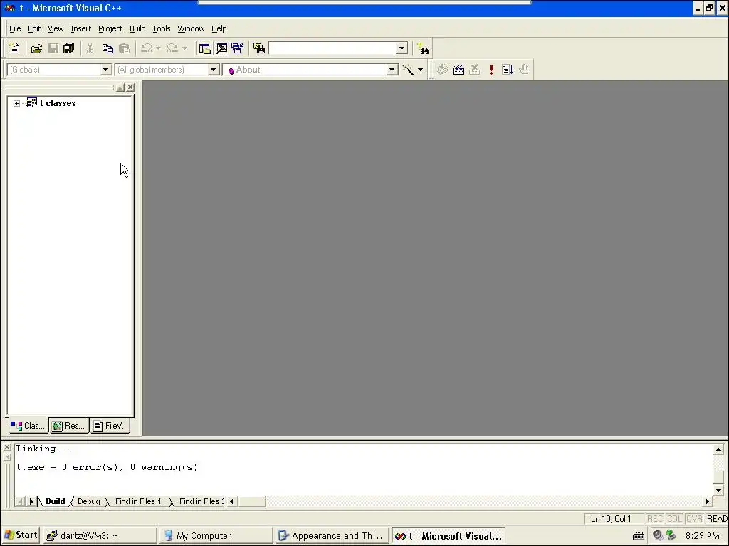
Task: Open the Redo history dropdown arrow
Action: tap(184, 48)
